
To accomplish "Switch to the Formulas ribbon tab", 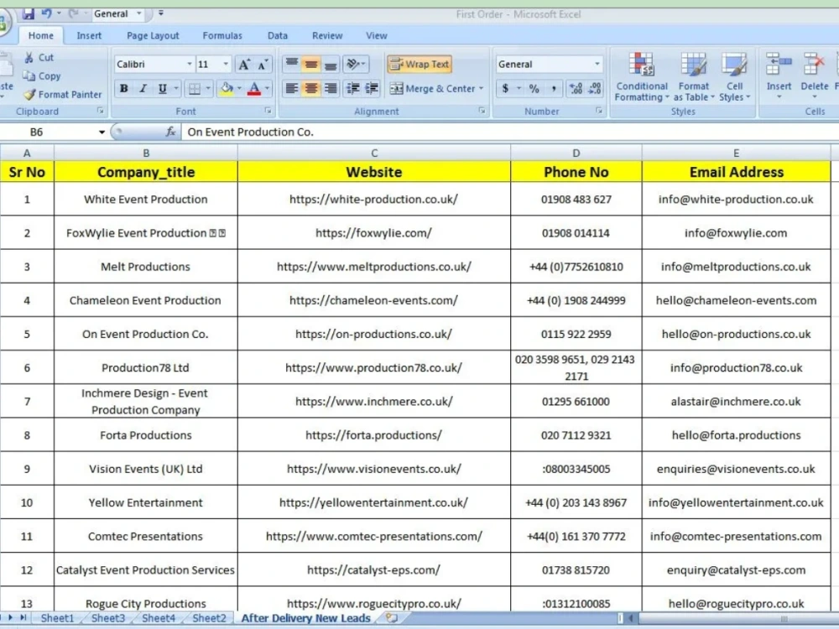I will coord(221,35).
